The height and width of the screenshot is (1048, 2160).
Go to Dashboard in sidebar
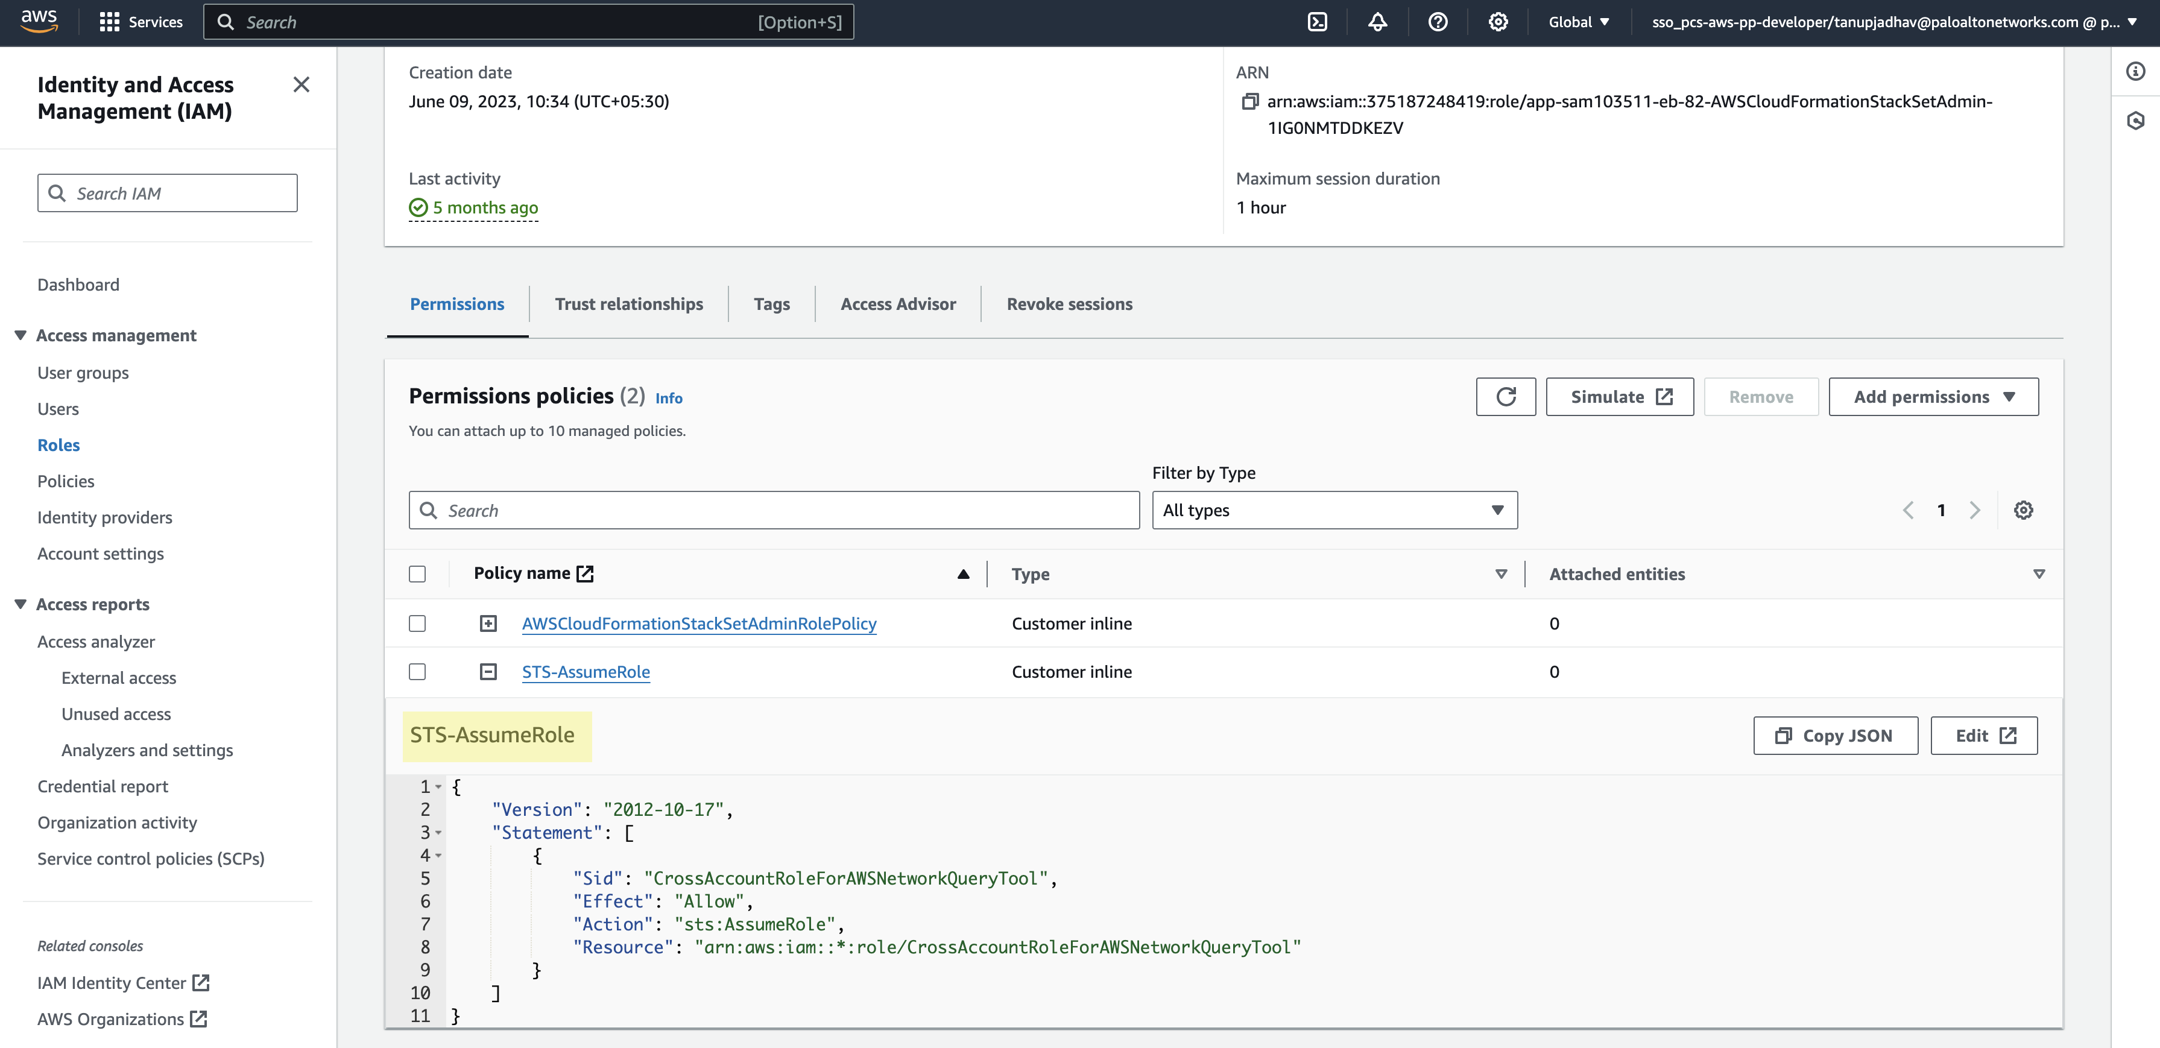[x=78, y=284]
